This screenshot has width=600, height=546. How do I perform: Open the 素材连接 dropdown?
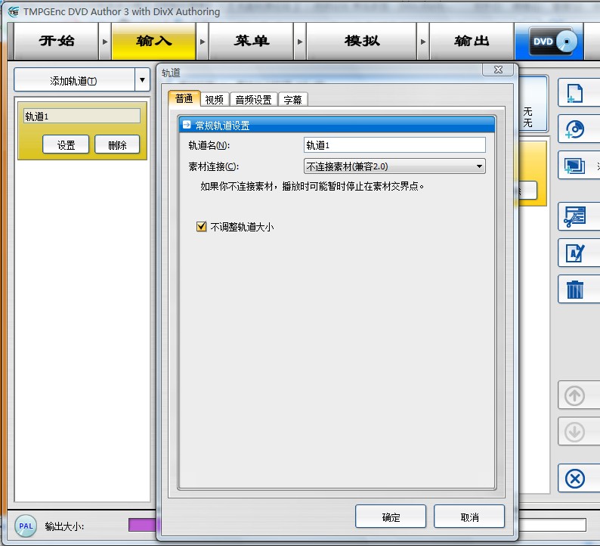pyautogui.click(x=394, y=166)
